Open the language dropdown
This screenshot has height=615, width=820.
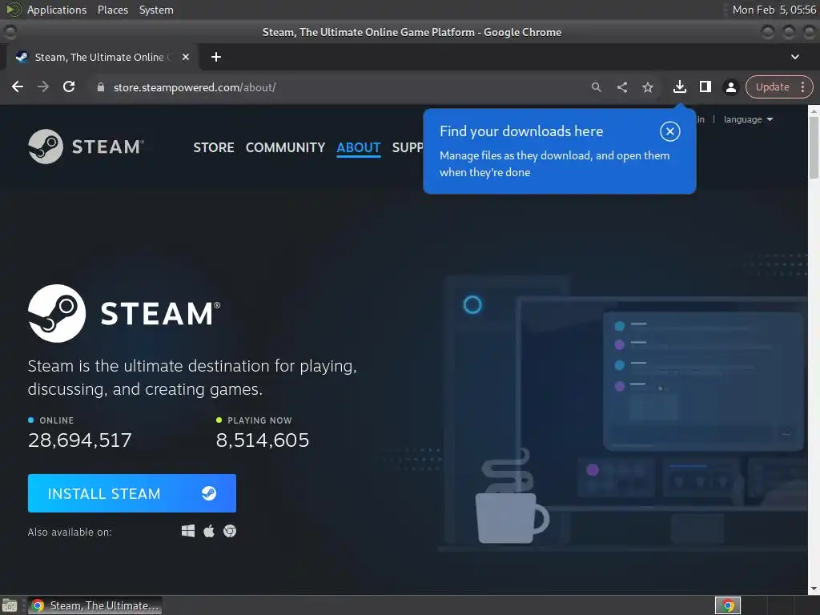(748, 120)
